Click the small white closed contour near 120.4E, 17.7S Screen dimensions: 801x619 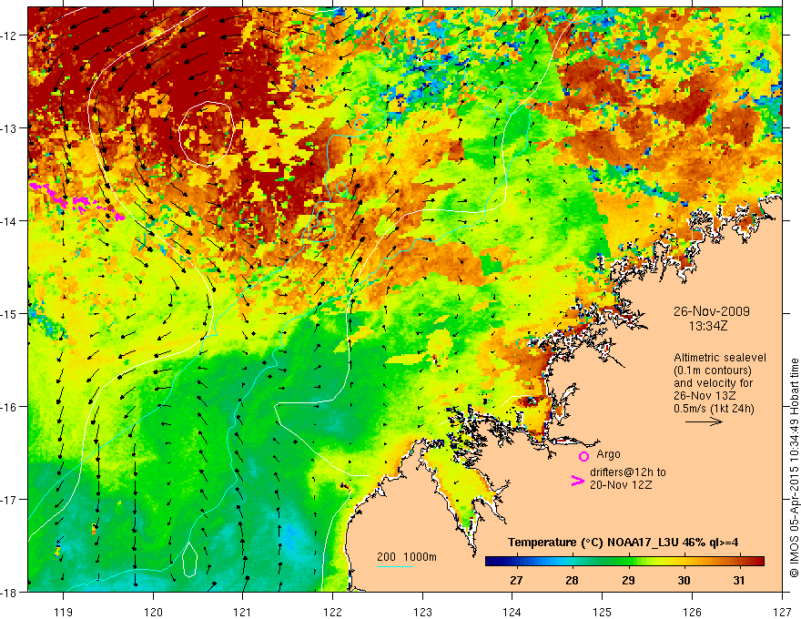pos(189,560)
